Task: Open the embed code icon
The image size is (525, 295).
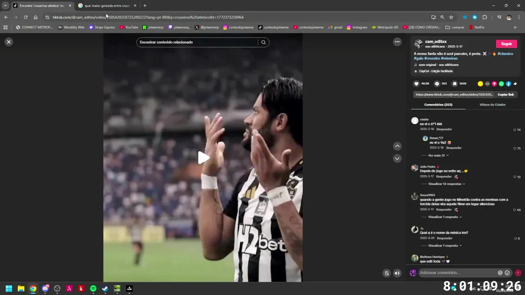Action: [x=487, y=84]
